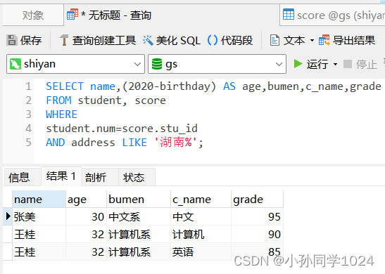Image resolution: width=385 pixels, height=274 pixels.
Task: Click the text document icon
Action: 274,40
